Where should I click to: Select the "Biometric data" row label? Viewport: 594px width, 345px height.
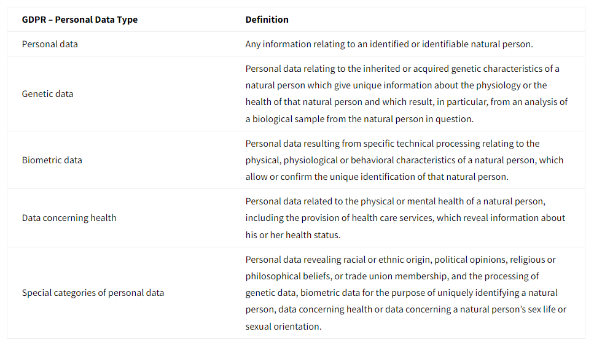52,160
